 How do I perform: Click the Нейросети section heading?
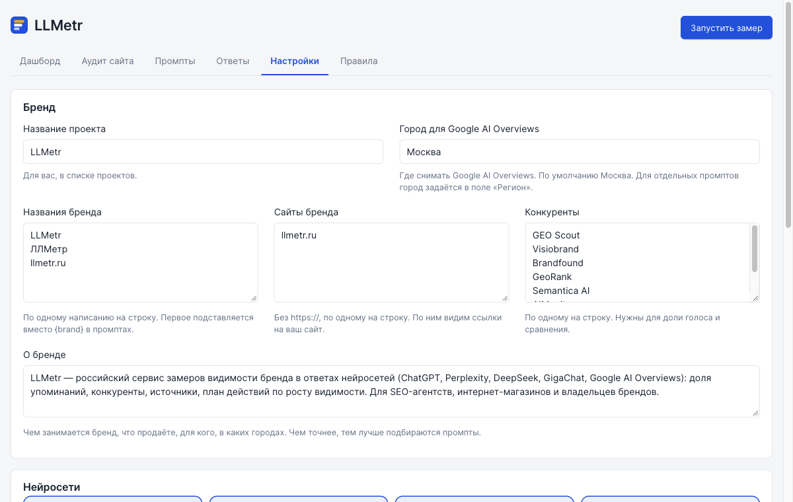(52, 487)
